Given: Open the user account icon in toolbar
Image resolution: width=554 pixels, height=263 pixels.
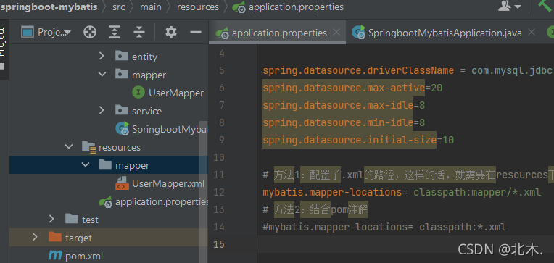Looking at the screenshot, I should (510, 6).
